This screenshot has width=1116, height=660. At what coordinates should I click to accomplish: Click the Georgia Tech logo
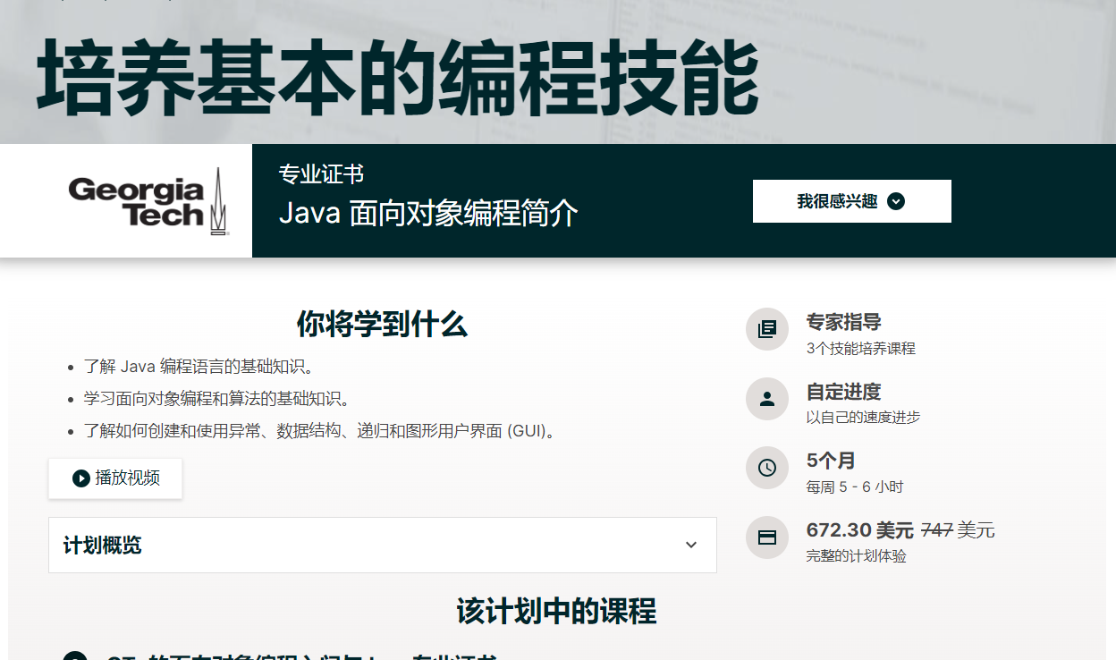pyautogui.click(x=148, y=203)
